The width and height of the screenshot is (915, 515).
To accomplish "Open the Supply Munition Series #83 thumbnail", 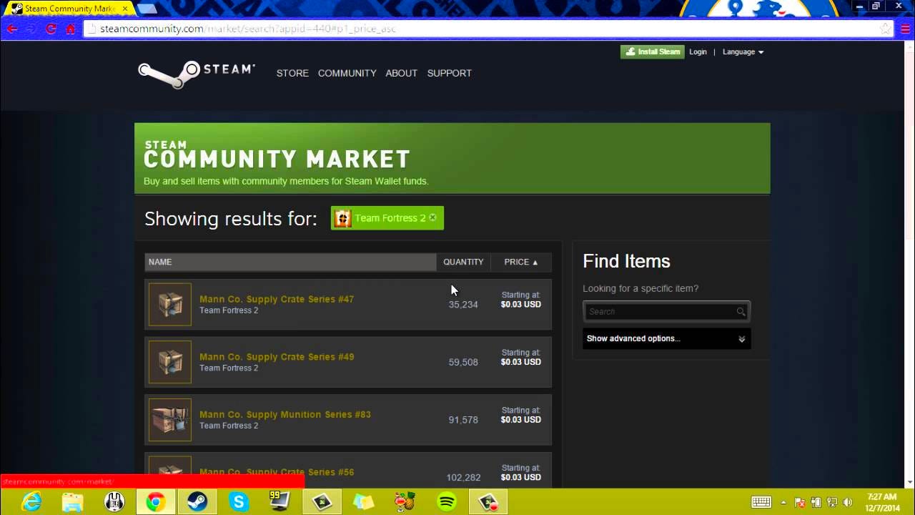I will point(170,420).
